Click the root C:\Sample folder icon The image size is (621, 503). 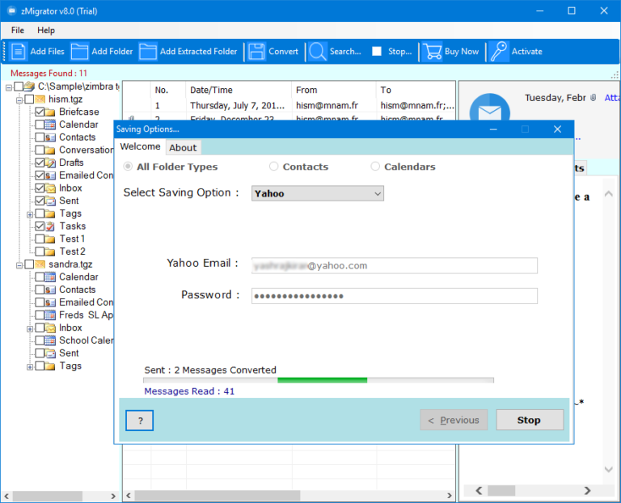coord(29,87)
